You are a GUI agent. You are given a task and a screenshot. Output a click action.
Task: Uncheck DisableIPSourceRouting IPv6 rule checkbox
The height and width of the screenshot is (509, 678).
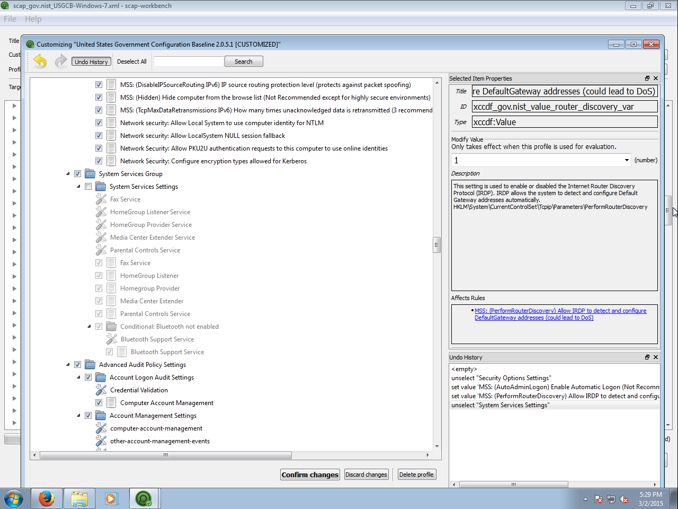99,85
